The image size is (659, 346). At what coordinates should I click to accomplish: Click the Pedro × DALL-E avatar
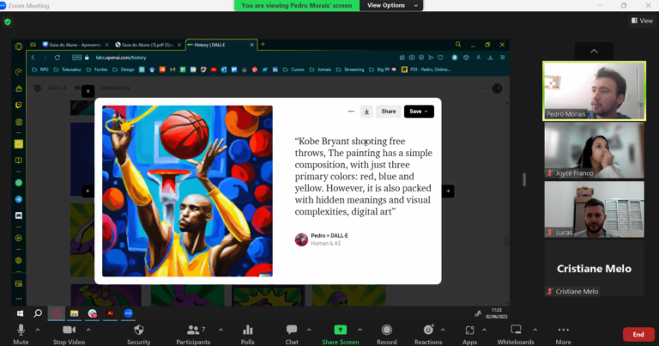[x=301, y=240]
